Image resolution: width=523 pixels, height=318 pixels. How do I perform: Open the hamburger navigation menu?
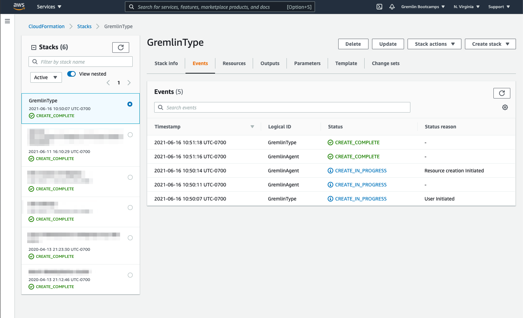(x=7, y=21)
